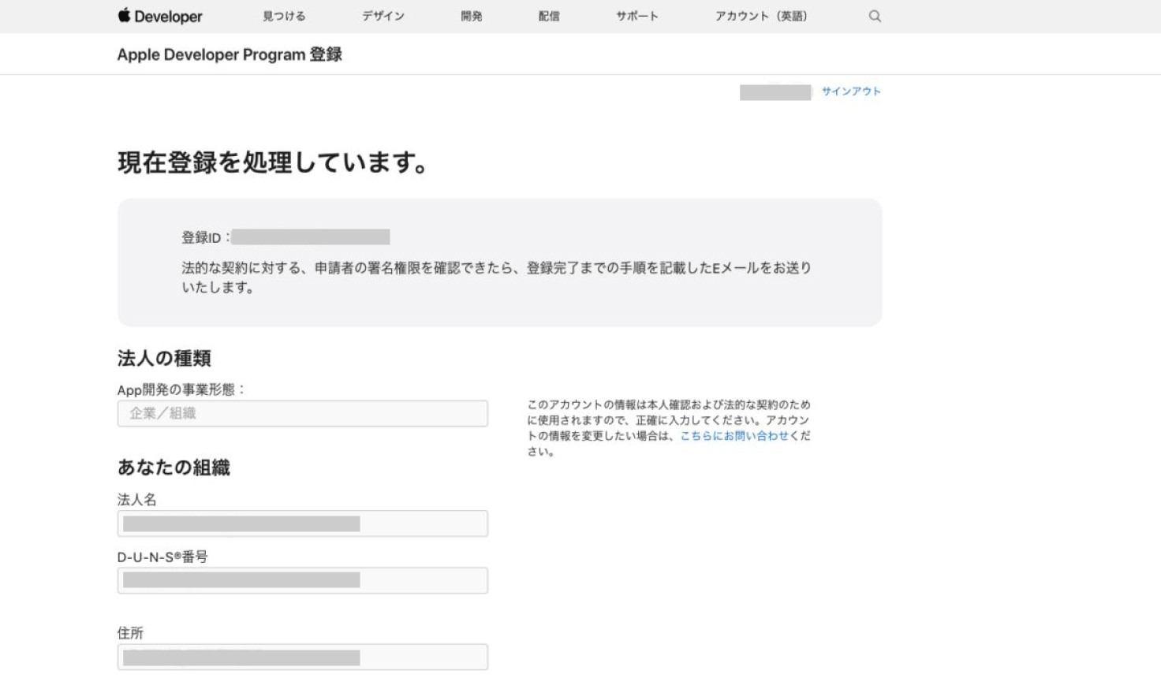Go to the デザイン section
The height and width of the screenshot is (678, 1161).
click(383, 16)
